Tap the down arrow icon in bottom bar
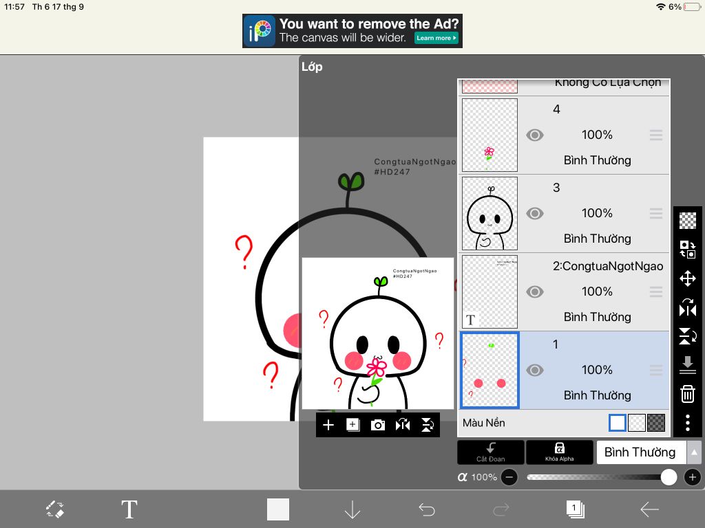The width and height of the screenshot is (705, 528). 352,509
